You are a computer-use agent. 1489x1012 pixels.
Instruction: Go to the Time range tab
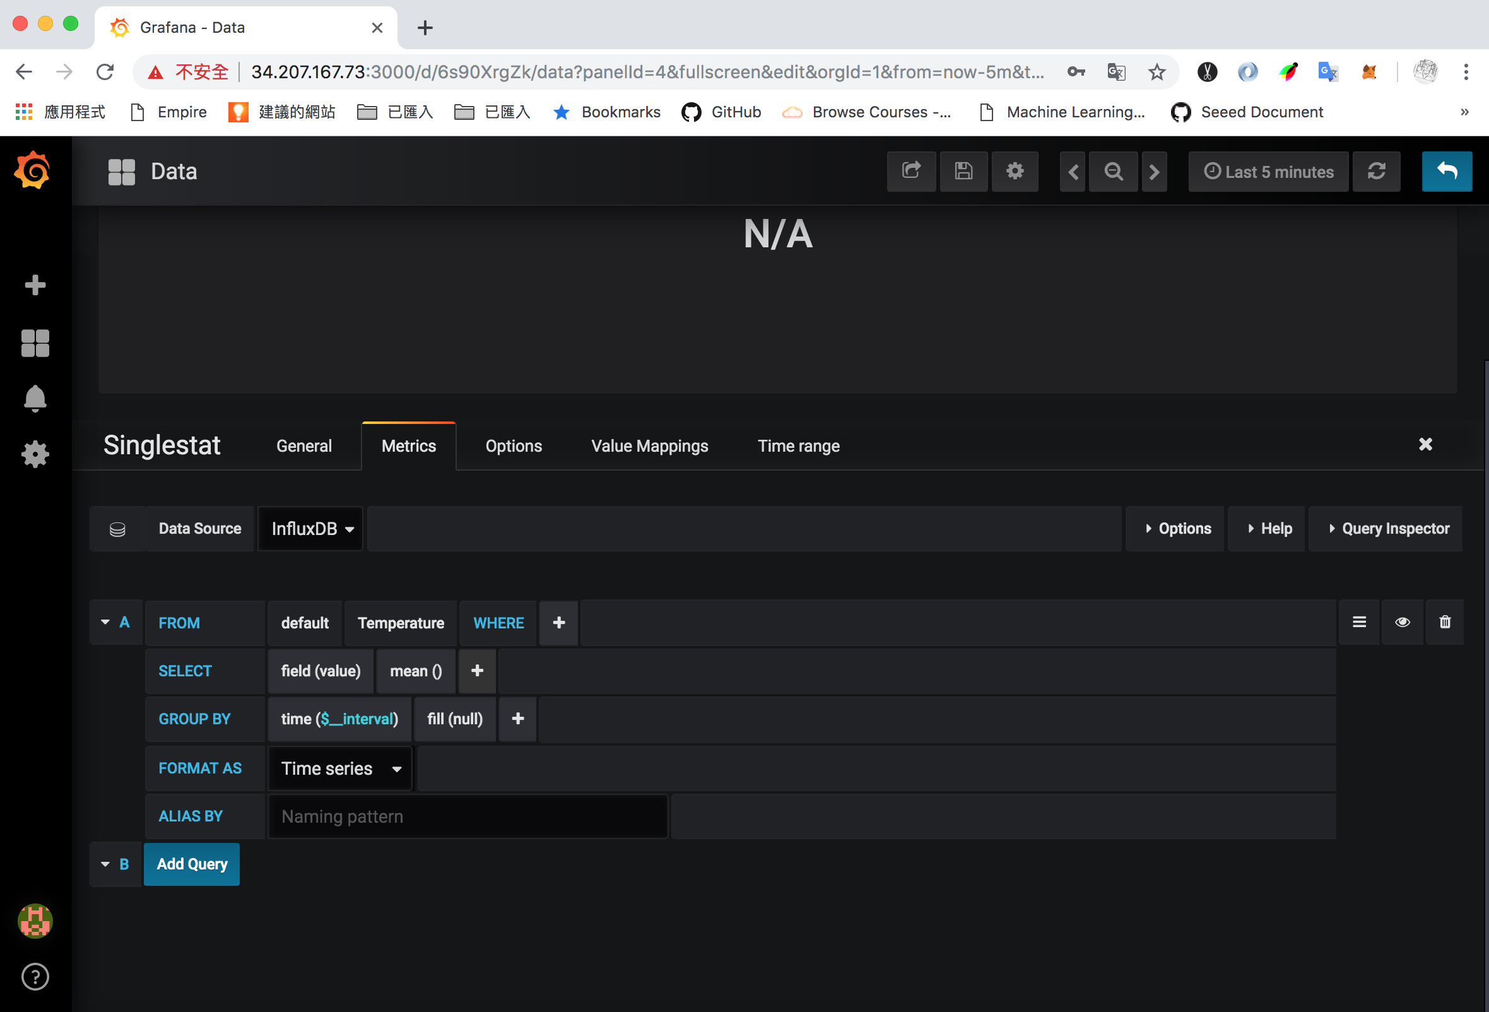pyautogui.click(x=798, y=447)
